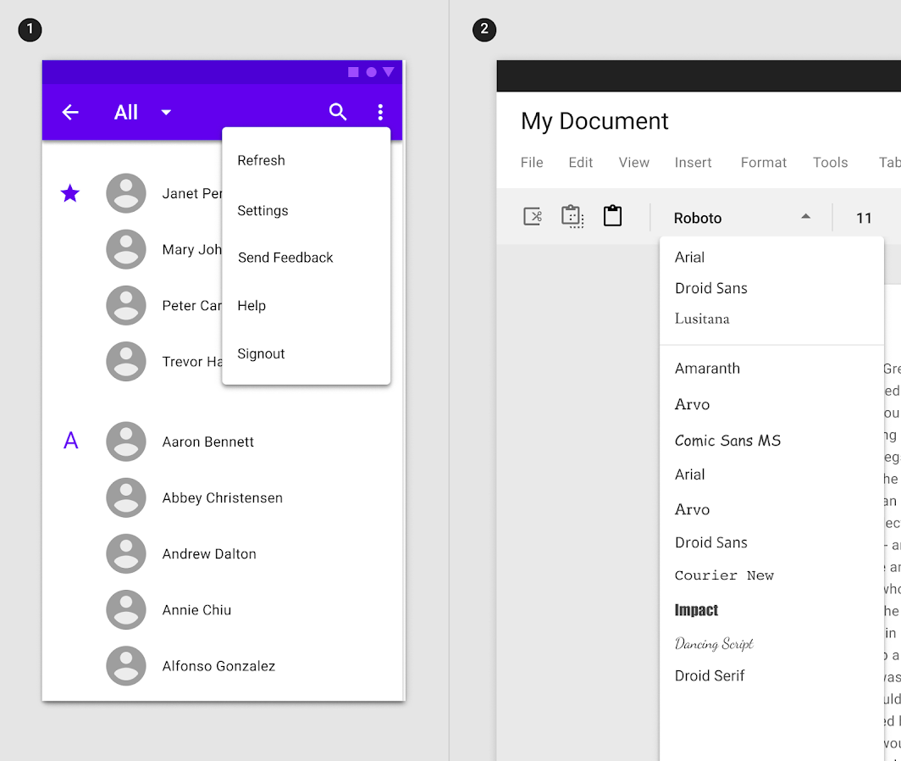Screen dimensions: 901x761
Task: Open the File menu
Action: 532,163
